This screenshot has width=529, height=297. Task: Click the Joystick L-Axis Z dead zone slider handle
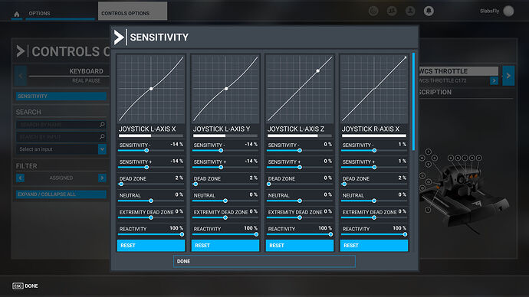pos(269,184)
